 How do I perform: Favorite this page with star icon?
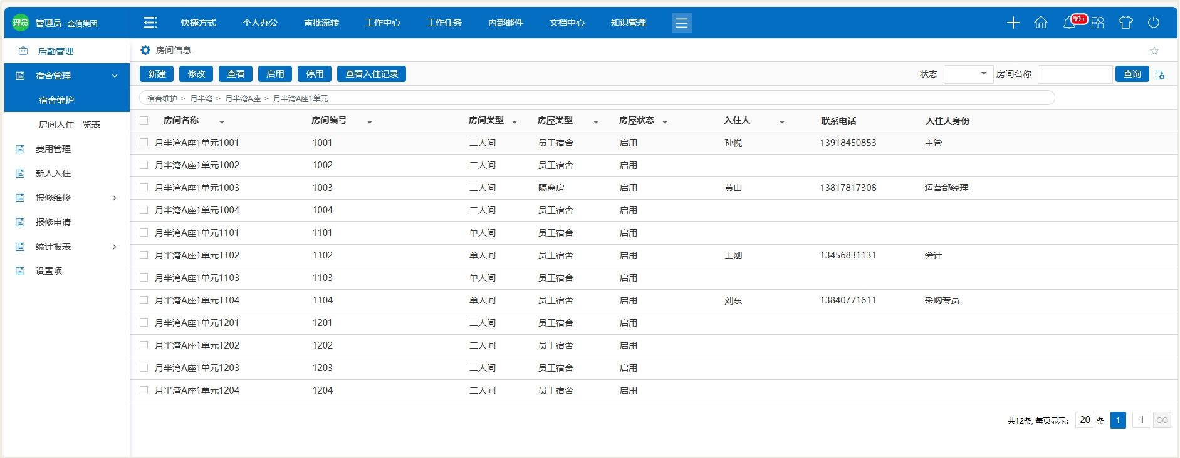[x=1154, y=51]
